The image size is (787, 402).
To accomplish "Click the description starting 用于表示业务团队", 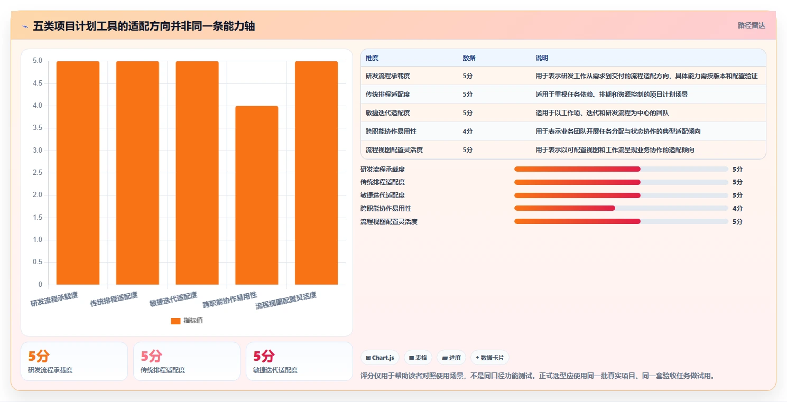I will coord(618,132).
